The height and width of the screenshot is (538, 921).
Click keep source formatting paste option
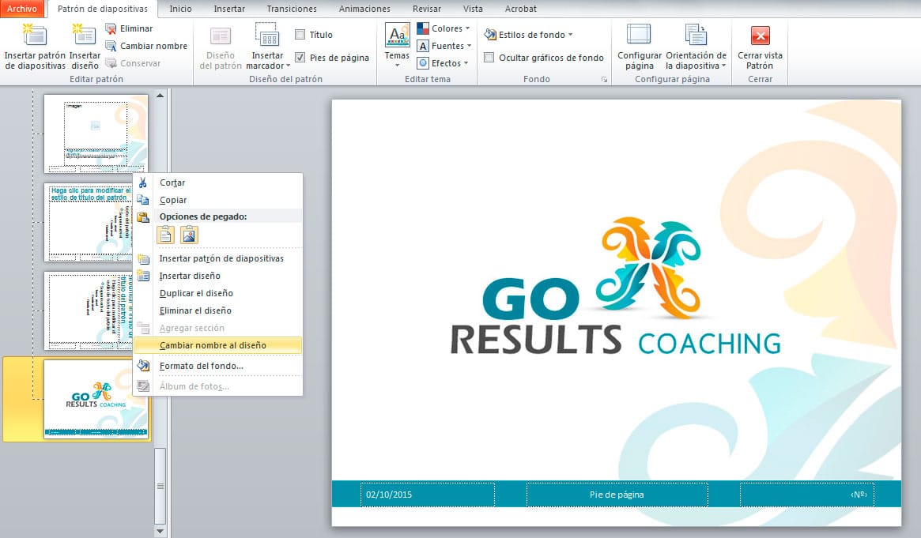[166, 235]
